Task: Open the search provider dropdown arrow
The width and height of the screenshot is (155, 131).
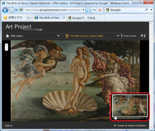Action: pos(151,10)
